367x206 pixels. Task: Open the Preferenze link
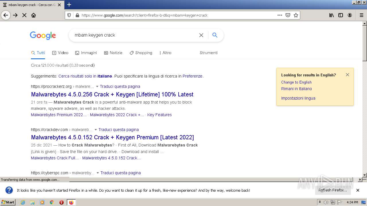click(192, 76)
